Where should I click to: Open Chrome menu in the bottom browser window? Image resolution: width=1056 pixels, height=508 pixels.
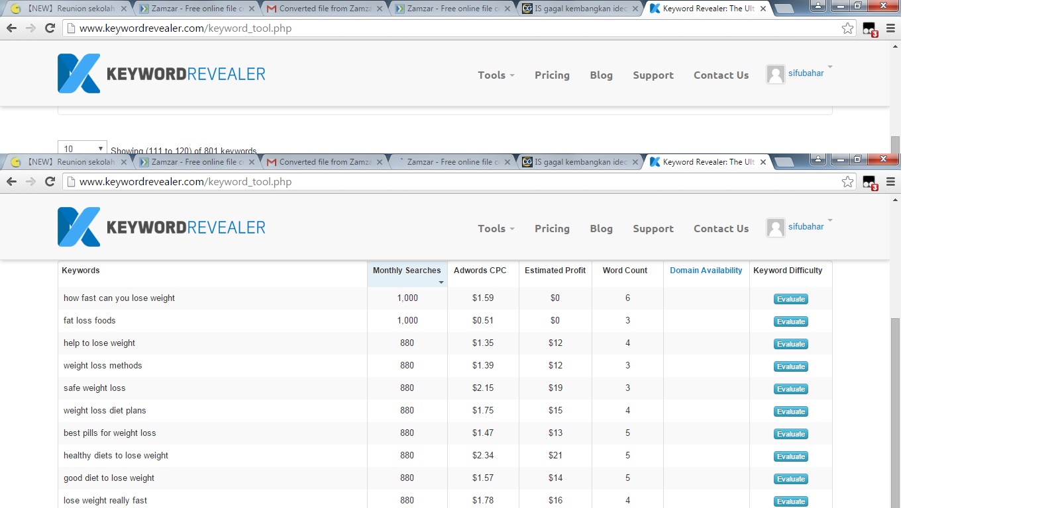(890, 181)
